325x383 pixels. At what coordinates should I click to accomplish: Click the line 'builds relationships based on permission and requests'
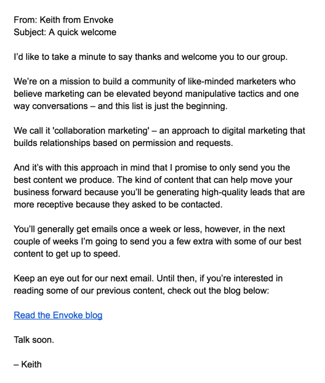[123, 143]
